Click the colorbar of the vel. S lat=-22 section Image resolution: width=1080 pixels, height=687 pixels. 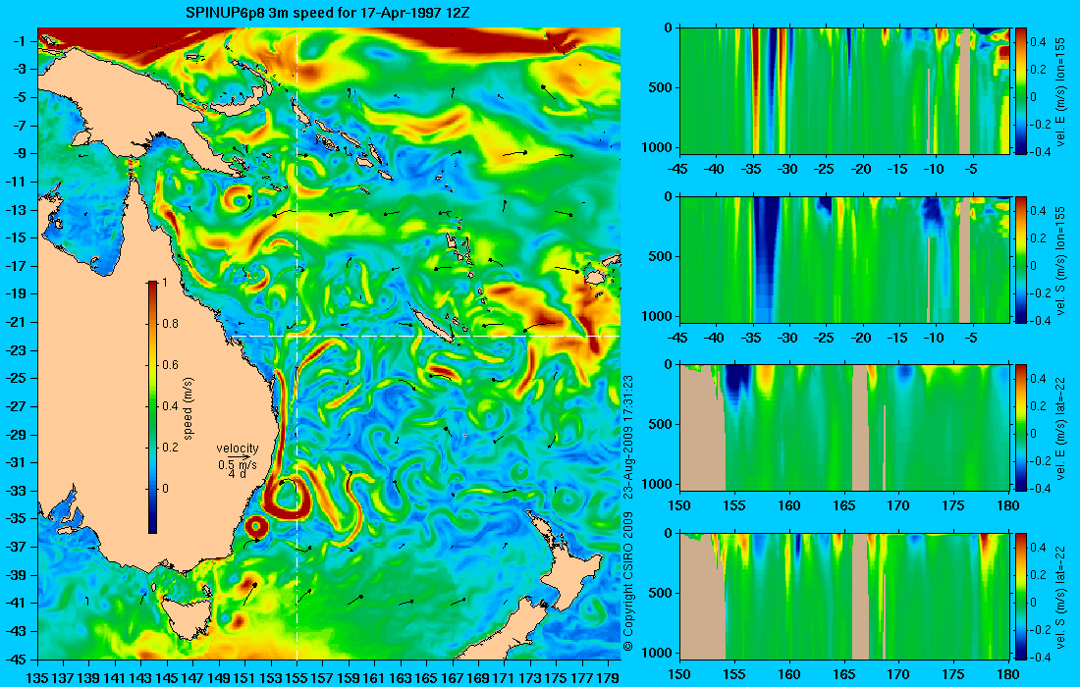point(1020,596)
